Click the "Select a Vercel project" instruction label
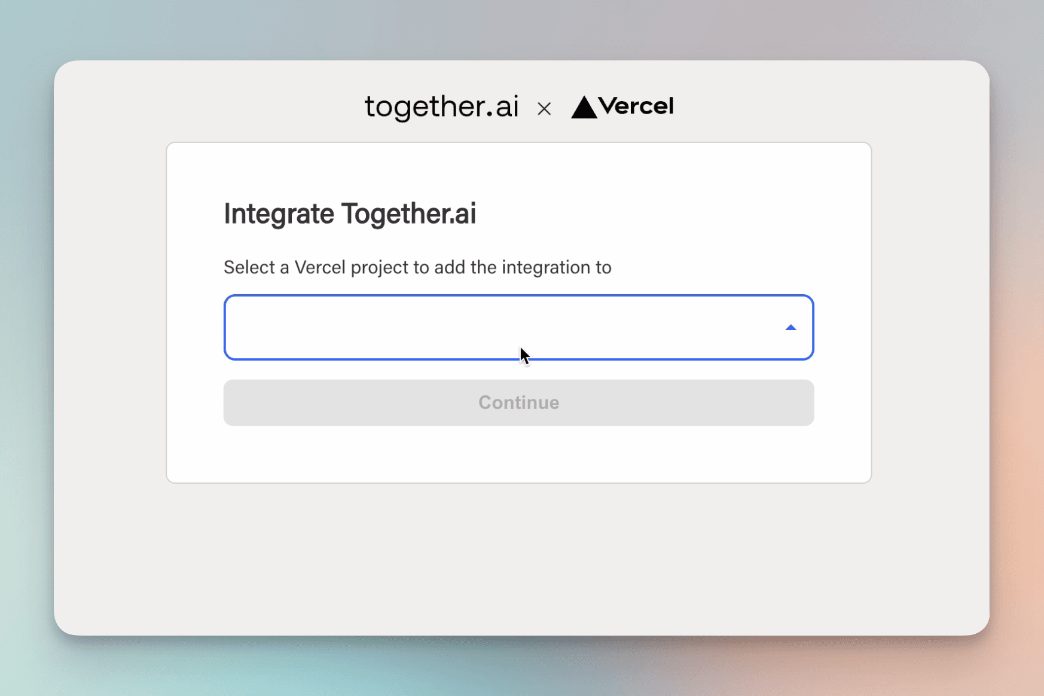This screenshot has height=696, width=1044. (417, 267)
